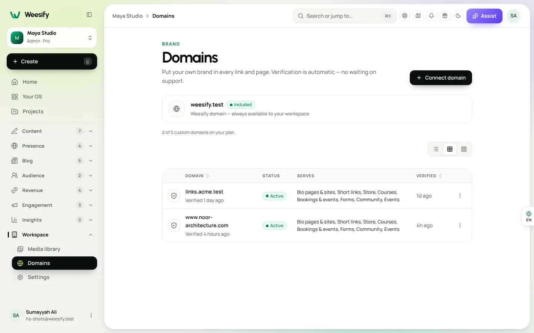The image size is (534, 333).
Task: Click Active badge for links.acme.test
Action: (274, 196)
